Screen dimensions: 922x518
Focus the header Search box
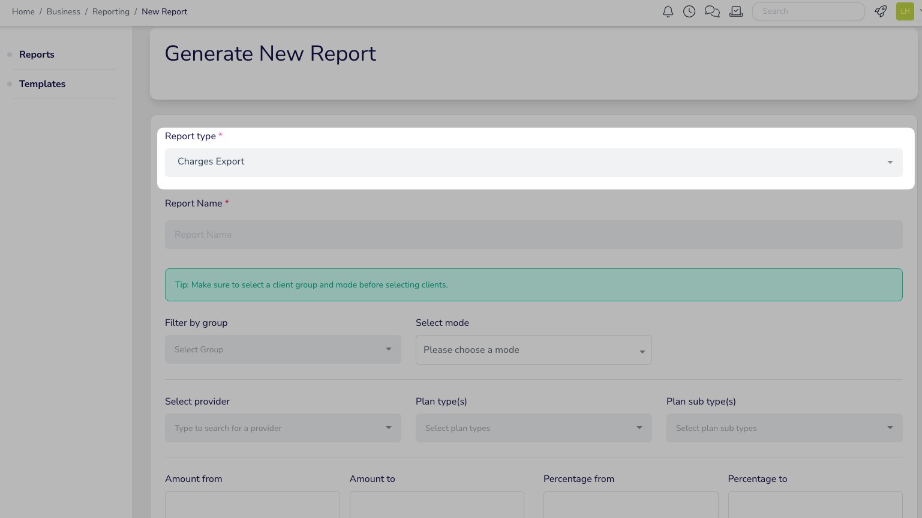click(808, 11)
